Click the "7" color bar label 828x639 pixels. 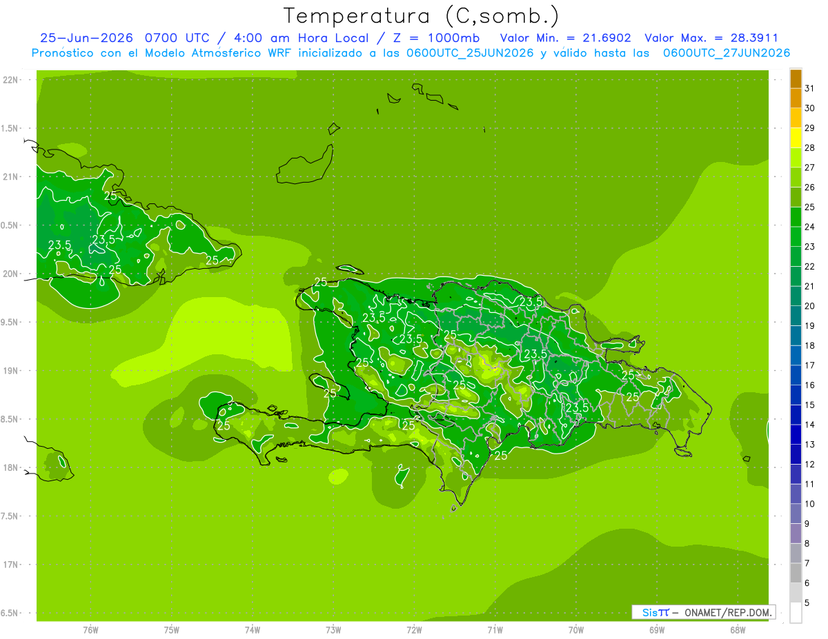(807, 563)
